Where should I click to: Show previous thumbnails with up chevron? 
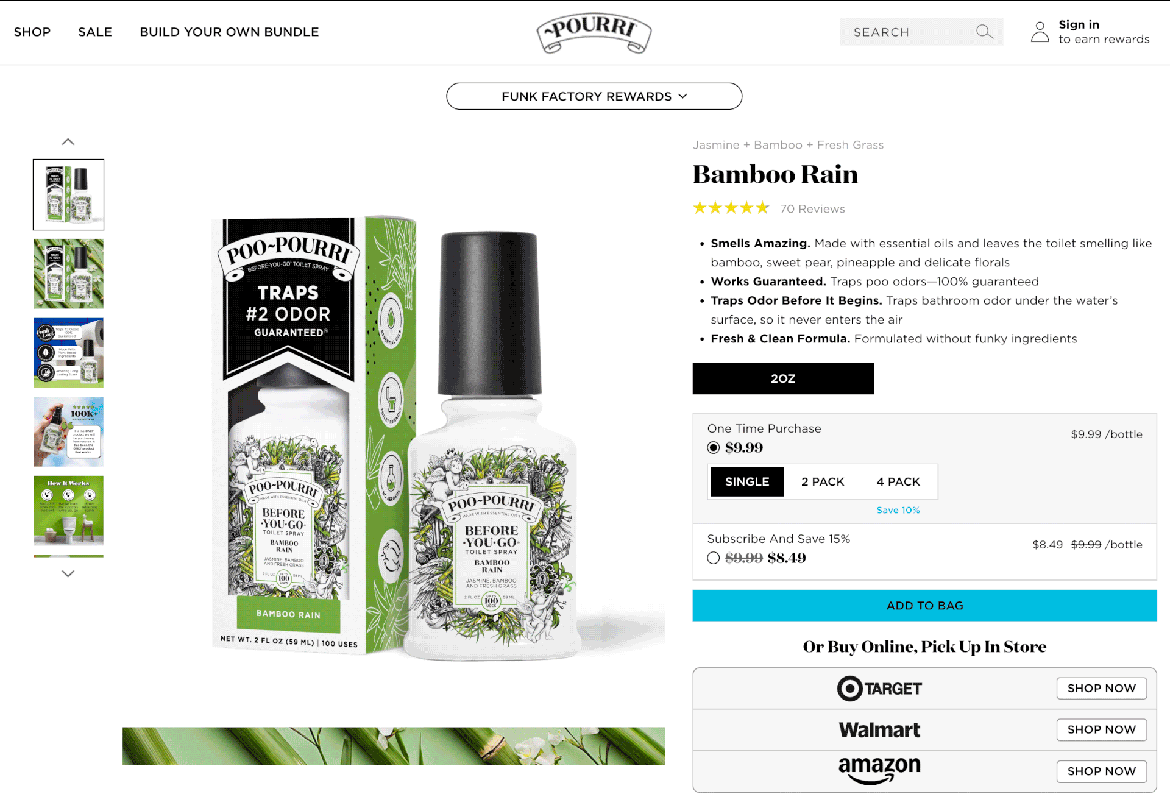(x=68, y=142)
